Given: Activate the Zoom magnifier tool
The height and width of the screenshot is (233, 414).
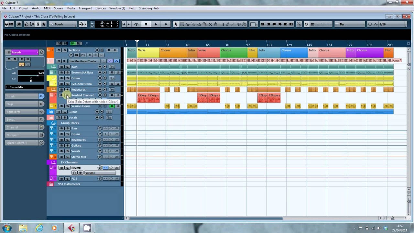Looking at the screenshot, I should click(x=204, y=24).
